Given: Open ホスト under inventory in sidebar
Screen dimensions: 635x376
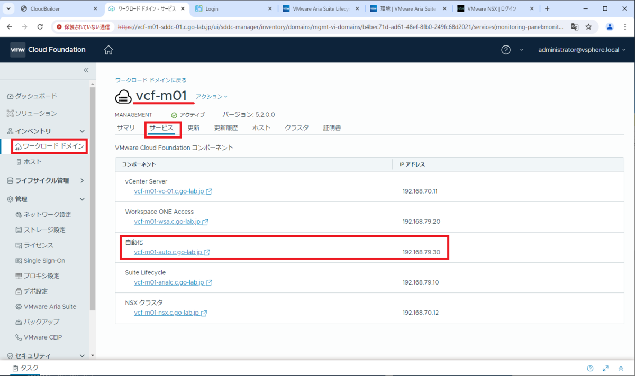Looking at the screenshot, I should click(32, 162).
